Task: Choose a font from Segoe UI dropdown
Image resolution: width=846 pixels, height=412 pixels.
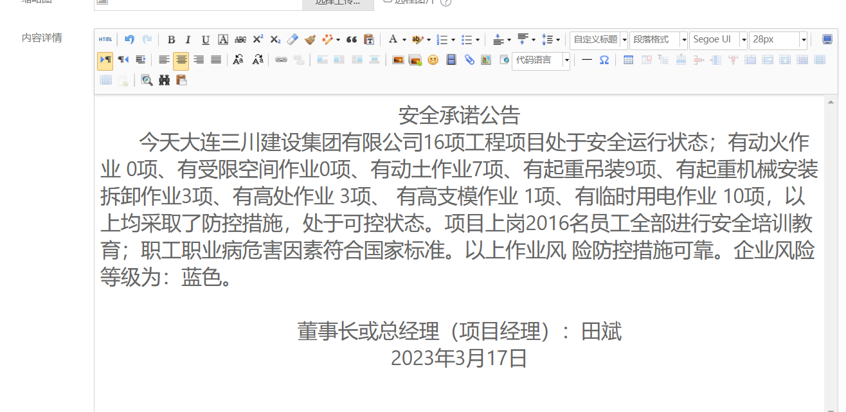Action: click(718, 39)
